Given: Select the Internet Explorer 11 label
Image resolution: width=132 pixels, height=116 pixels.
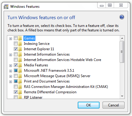Looking at the screenshot, I should click(39, 49).
